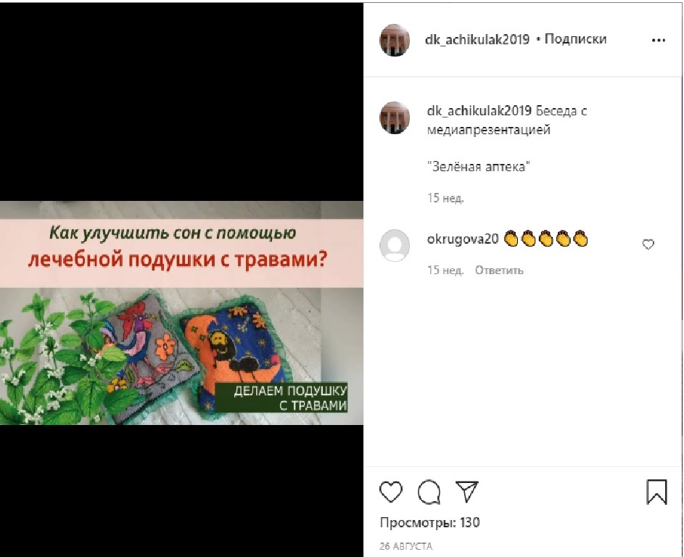This screenshot has width=684, height=557.
Task: Click the avatar beside the post caption
Action: (x=395, y=117)
